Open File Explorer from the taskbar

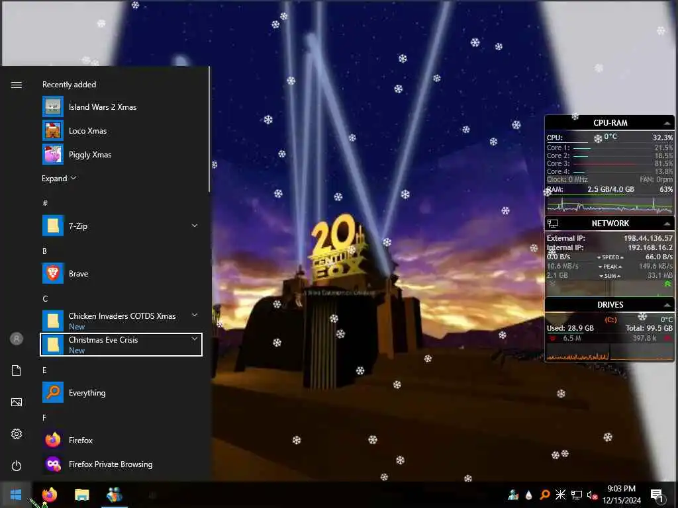coord(81,495)
